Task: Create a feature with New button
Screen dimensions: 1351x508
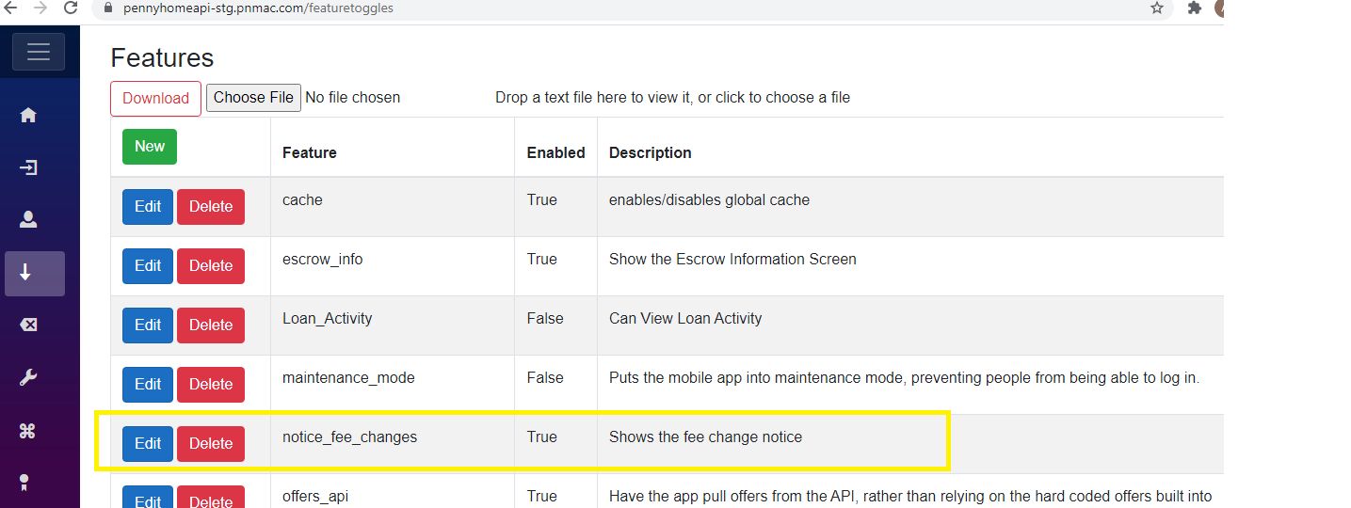Action: [150, 147]
